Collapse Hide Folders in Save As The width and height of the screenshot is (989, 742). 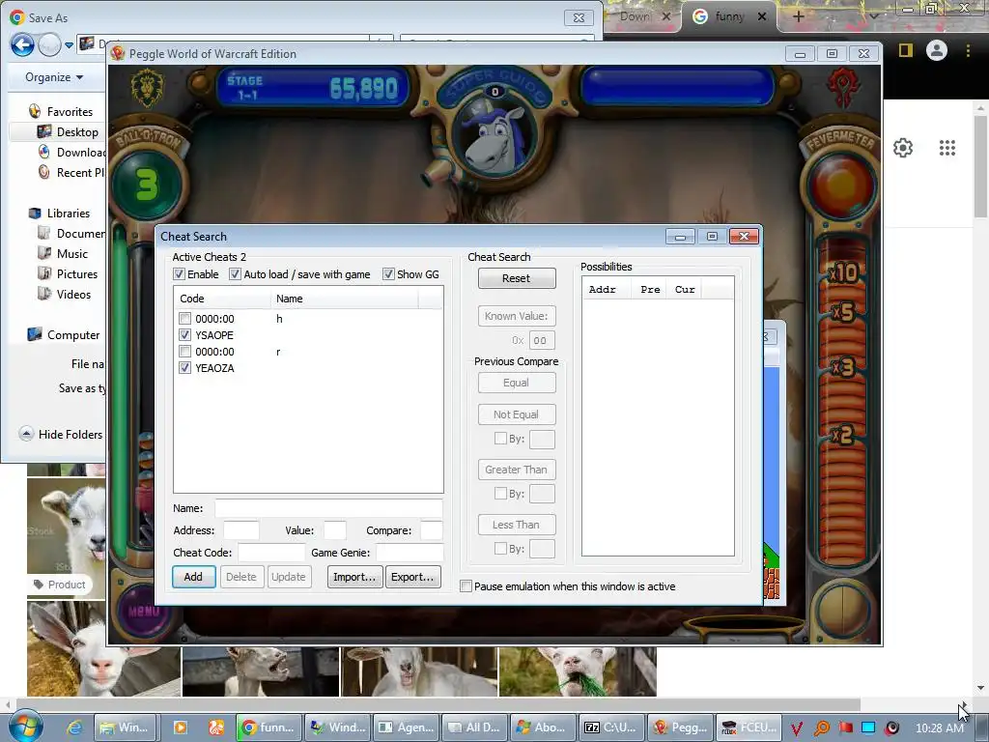[61, 434]
